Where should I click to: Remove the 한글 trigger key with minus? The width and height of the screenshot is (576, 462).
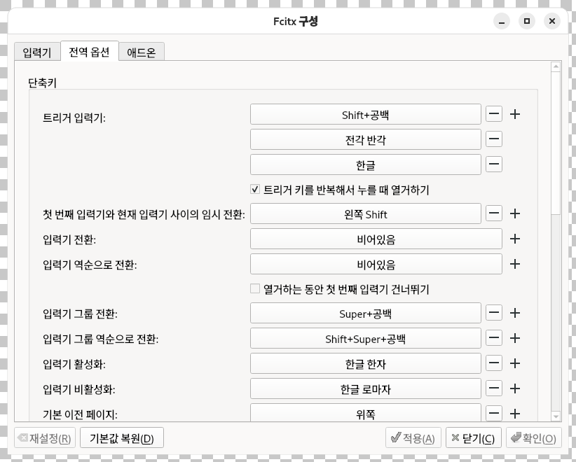[x=494, y=164]
